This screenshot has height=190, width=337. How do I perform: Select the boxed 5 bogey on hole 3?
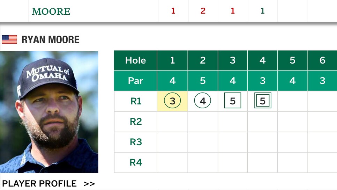pyautogui.click(x=233, y=101)
